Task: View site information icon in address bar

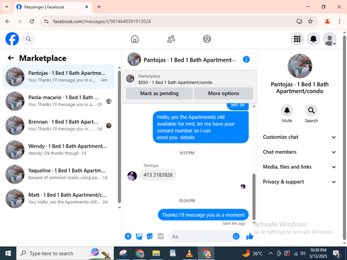Action: 46,21
